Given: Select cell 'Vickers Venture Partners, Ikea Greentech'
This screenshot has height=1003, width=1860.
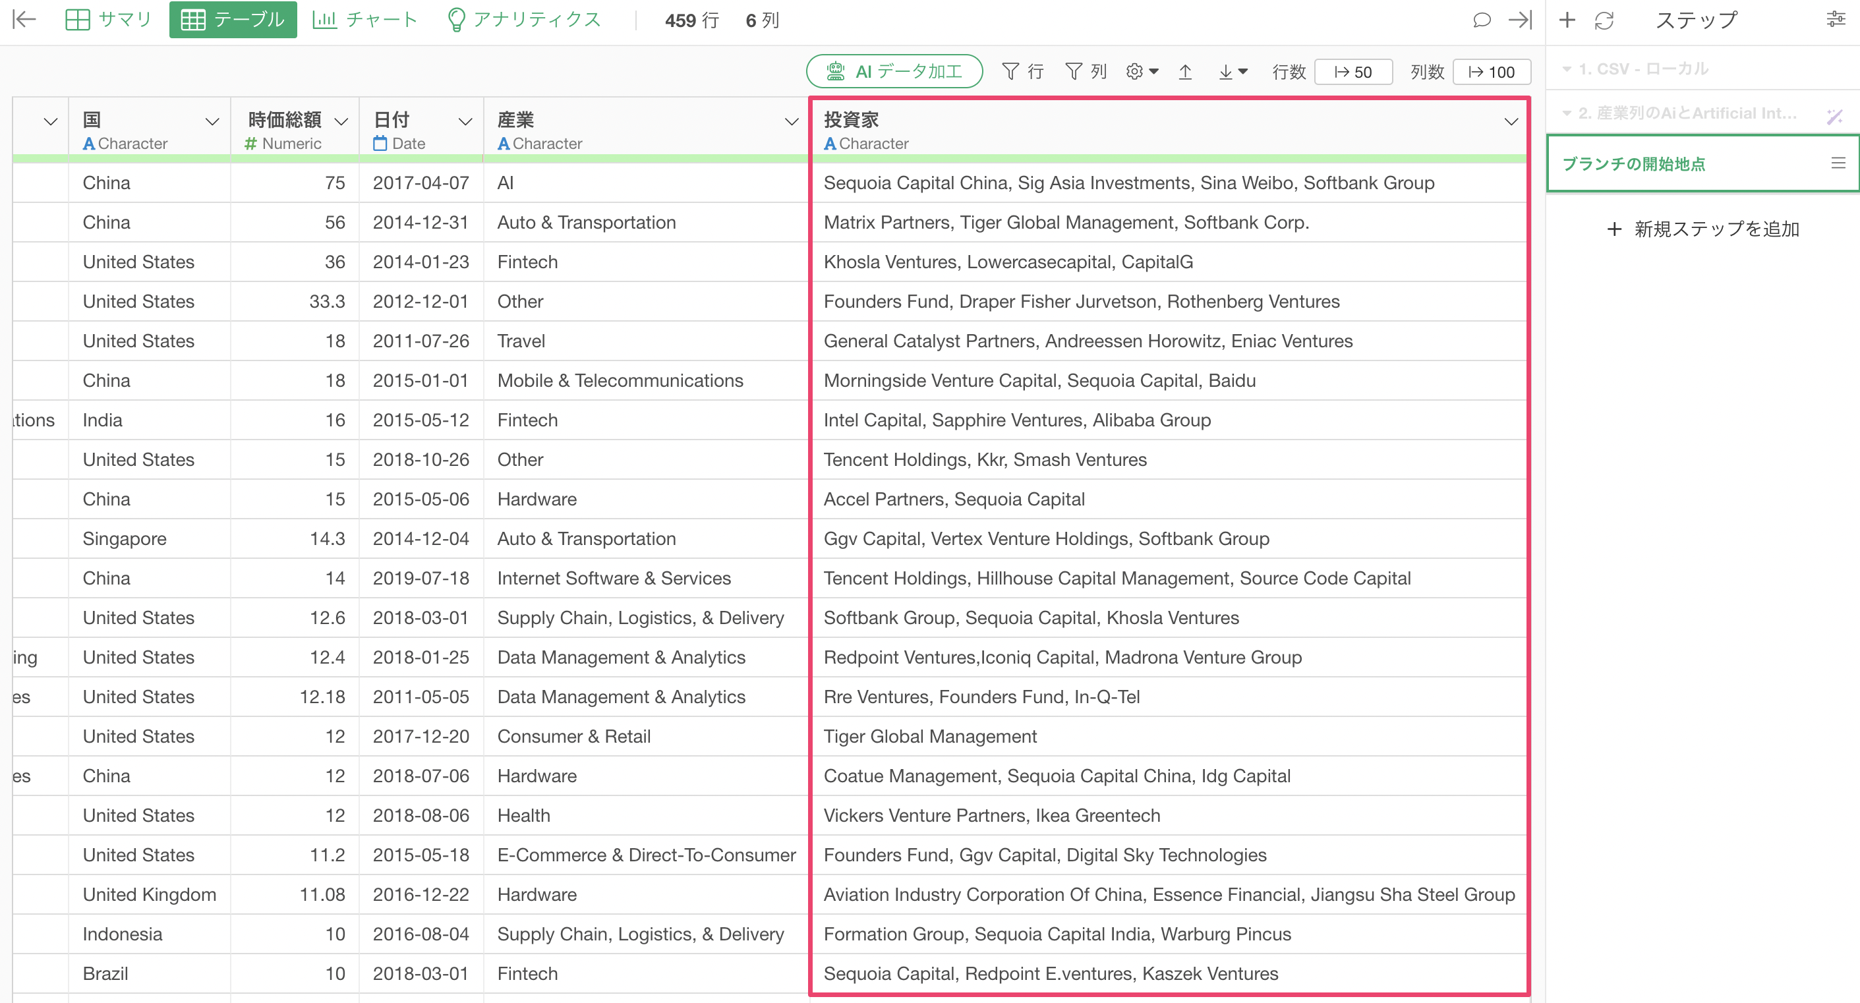Looking at the screenshot, I should 1169,815.
